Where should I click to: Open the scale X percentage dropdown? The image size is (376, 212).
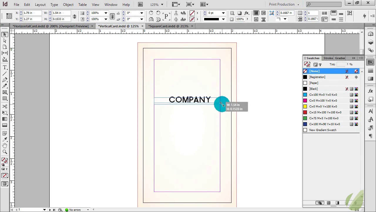[106, 13]
